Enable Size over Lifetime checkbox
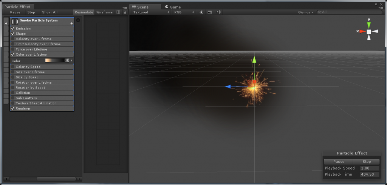This screenshot has height=185, width=387. [13, 72]
